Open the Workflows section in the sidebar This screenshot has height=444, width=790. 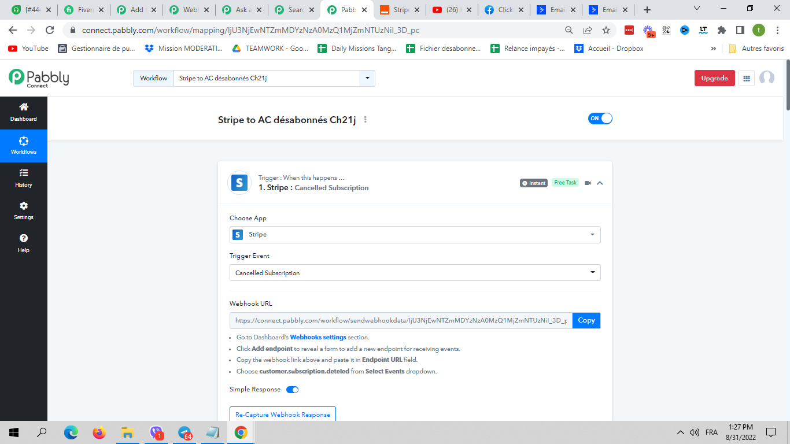tap(24, 146)
